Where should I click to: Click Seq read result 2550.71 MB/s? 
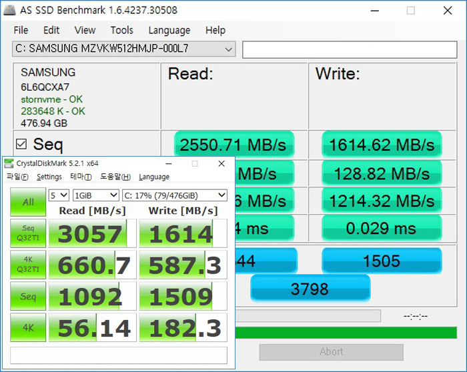[x=234, y=145]
